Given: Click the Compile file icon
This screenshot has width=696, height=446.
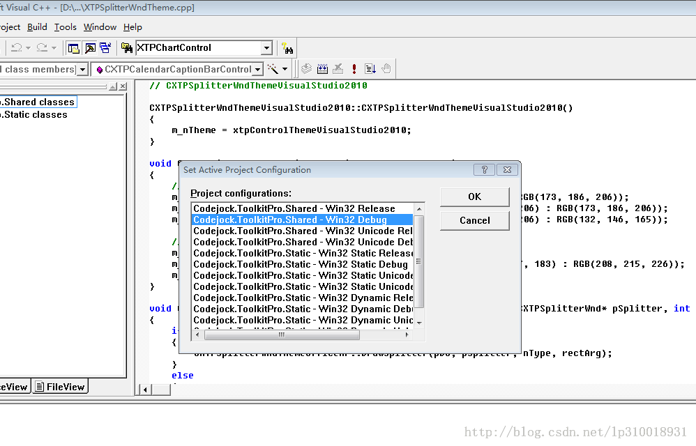Looking at the screenshot, I should pyautogui.click(x=306, y=69).
